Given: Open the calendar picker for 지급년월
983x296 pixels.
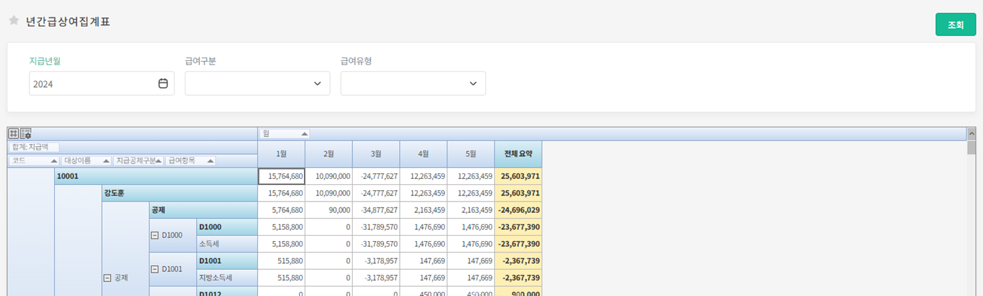Looking at the screenshot, I should point(163,84).
